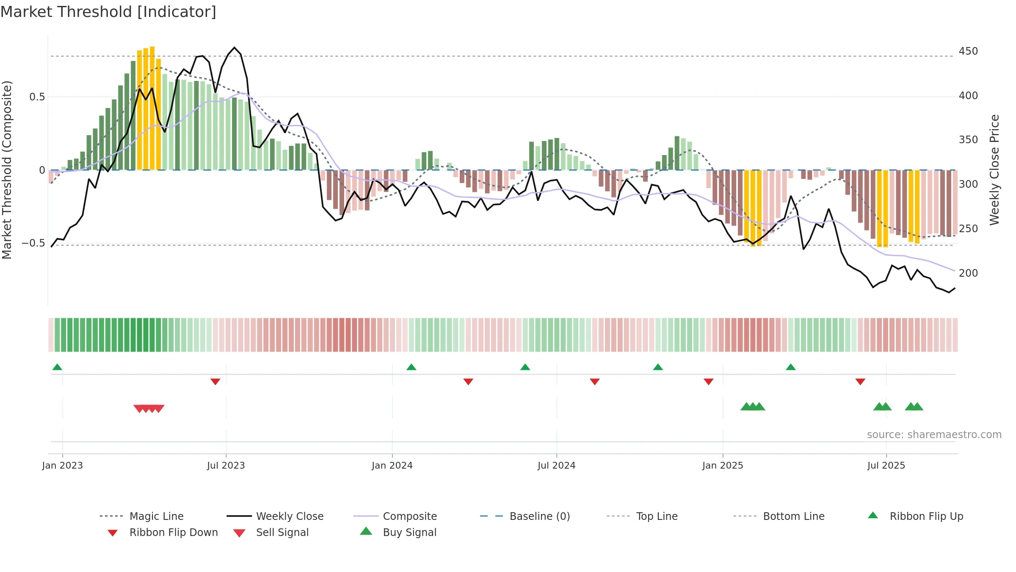The width and height of the screenshot is (1016, 572).
Task: Click the Ribbon Flip Up marker just after Jan 2024
Action: pos(411,367)
